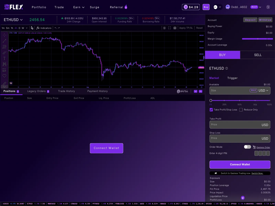This screenshot has width=275, height=206.
Task: Click the double-chevron scroll-down icon
Action: coord(243,198)
